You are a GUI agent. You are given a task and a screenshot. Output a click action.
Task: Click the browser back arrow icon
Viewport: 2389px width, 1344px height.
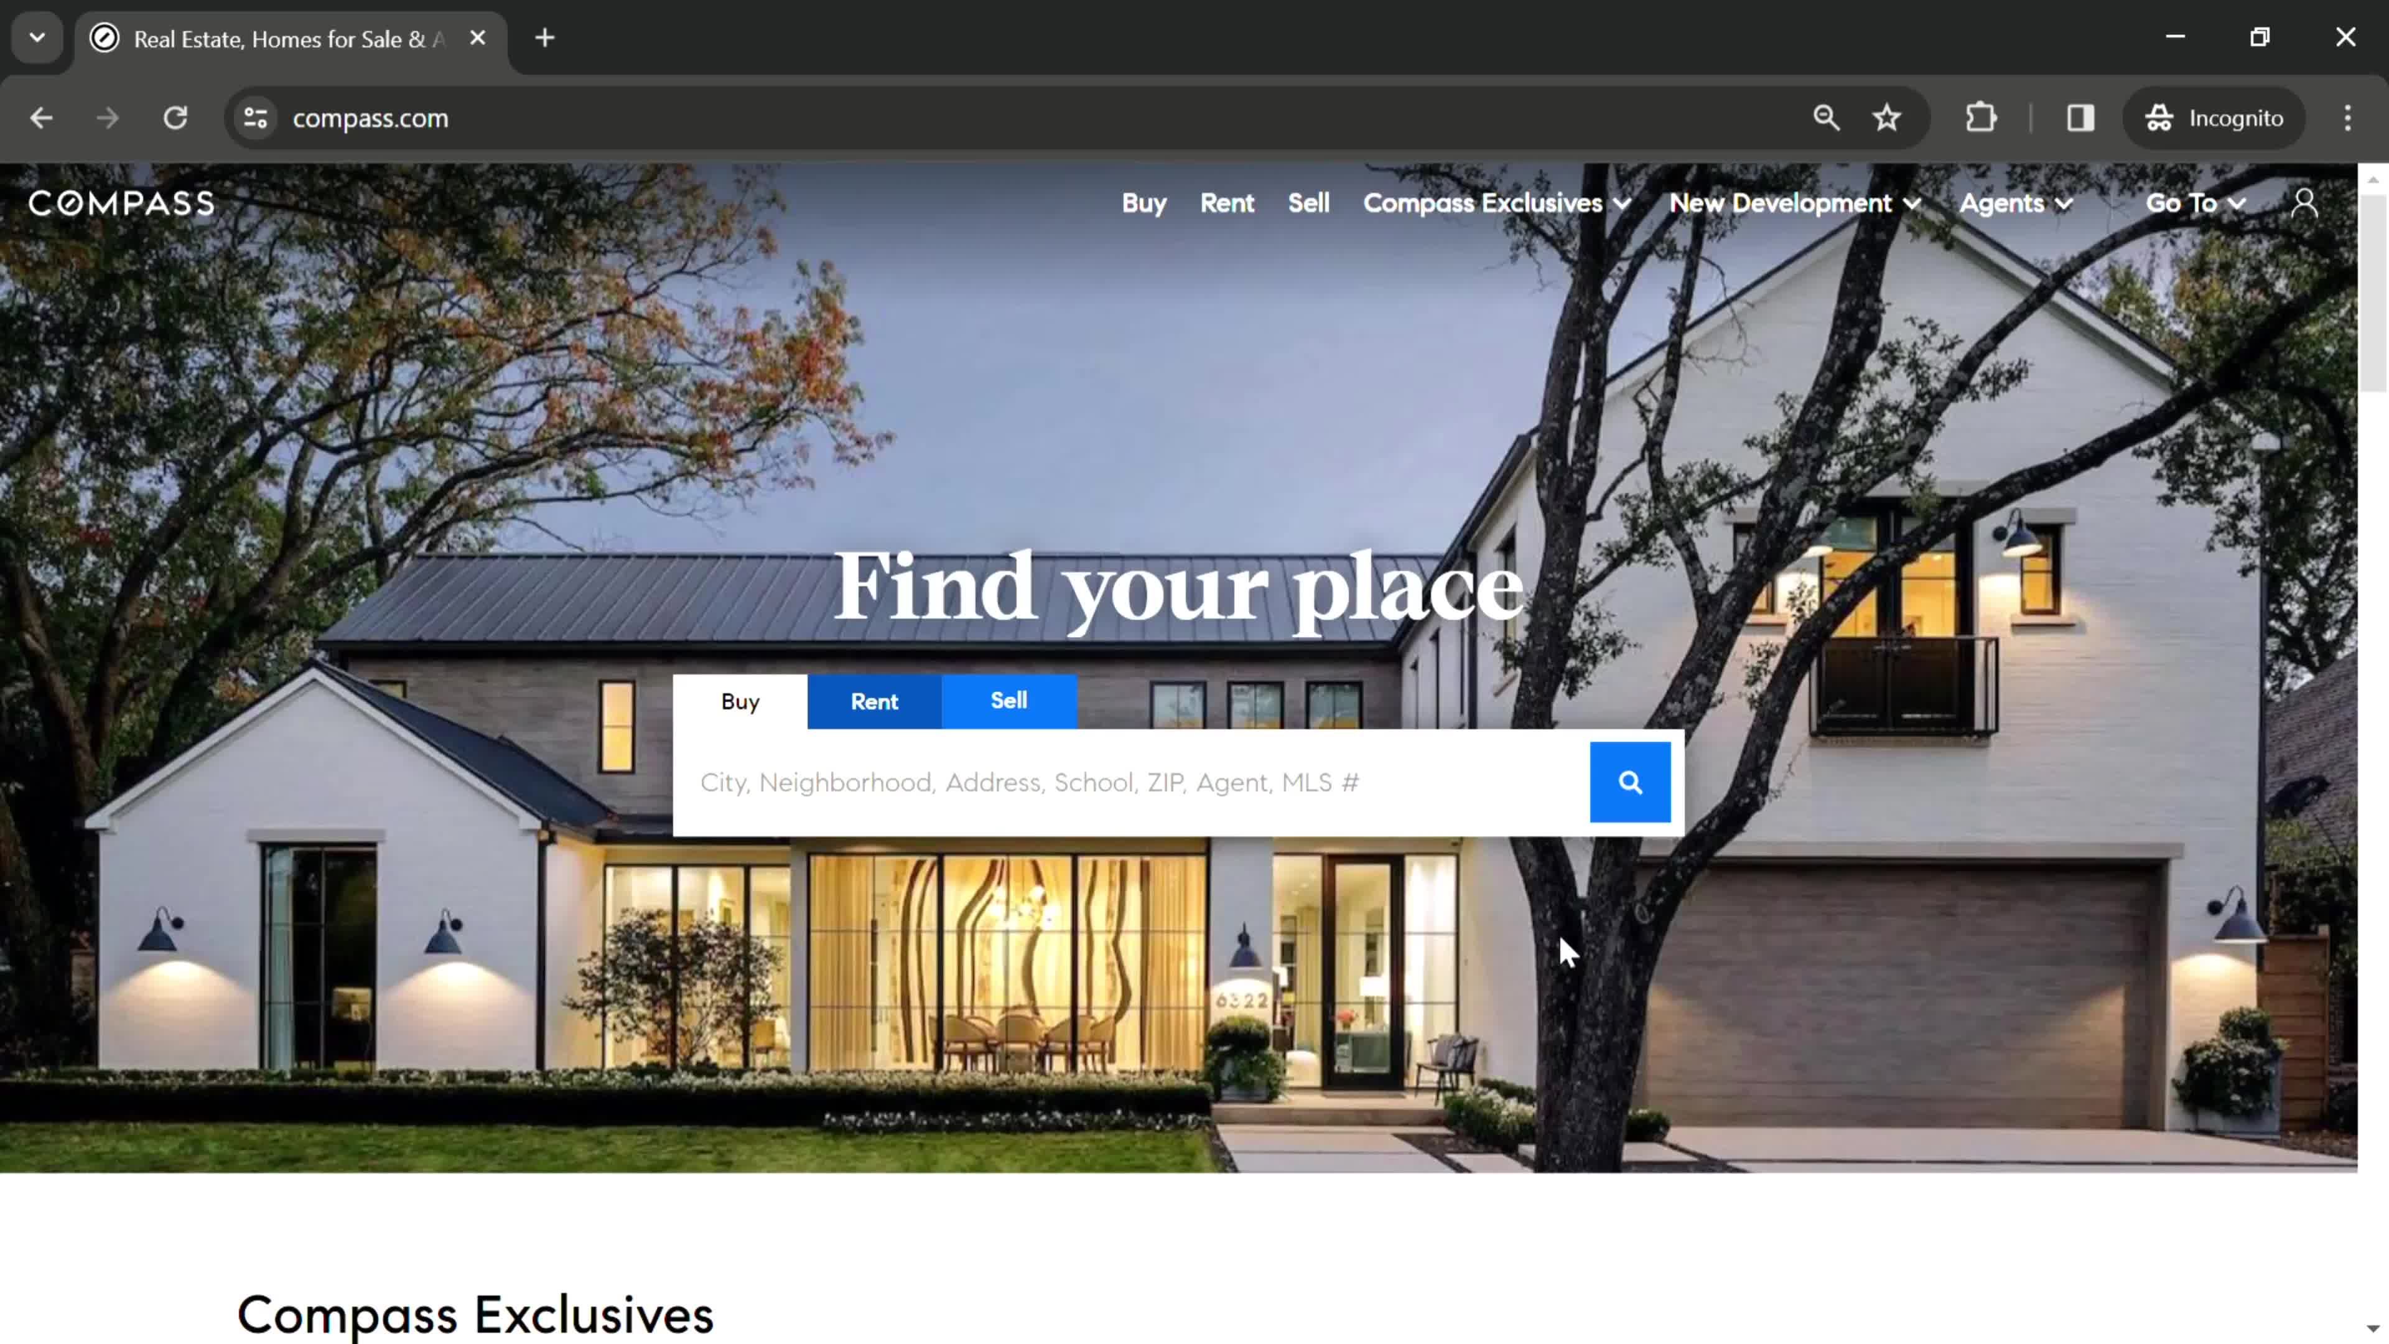pyautogui.click(x=41, y=116)
